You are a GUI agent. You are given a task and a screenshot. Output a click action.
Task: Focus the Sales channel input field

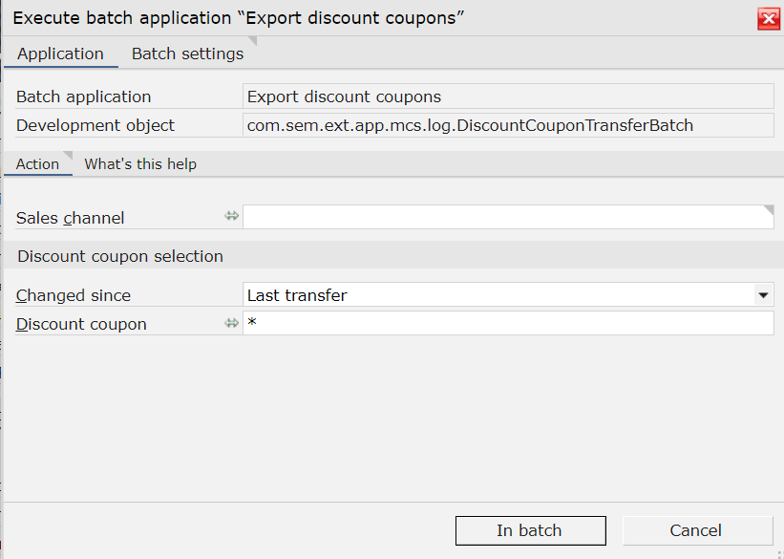tap(506, 218)
